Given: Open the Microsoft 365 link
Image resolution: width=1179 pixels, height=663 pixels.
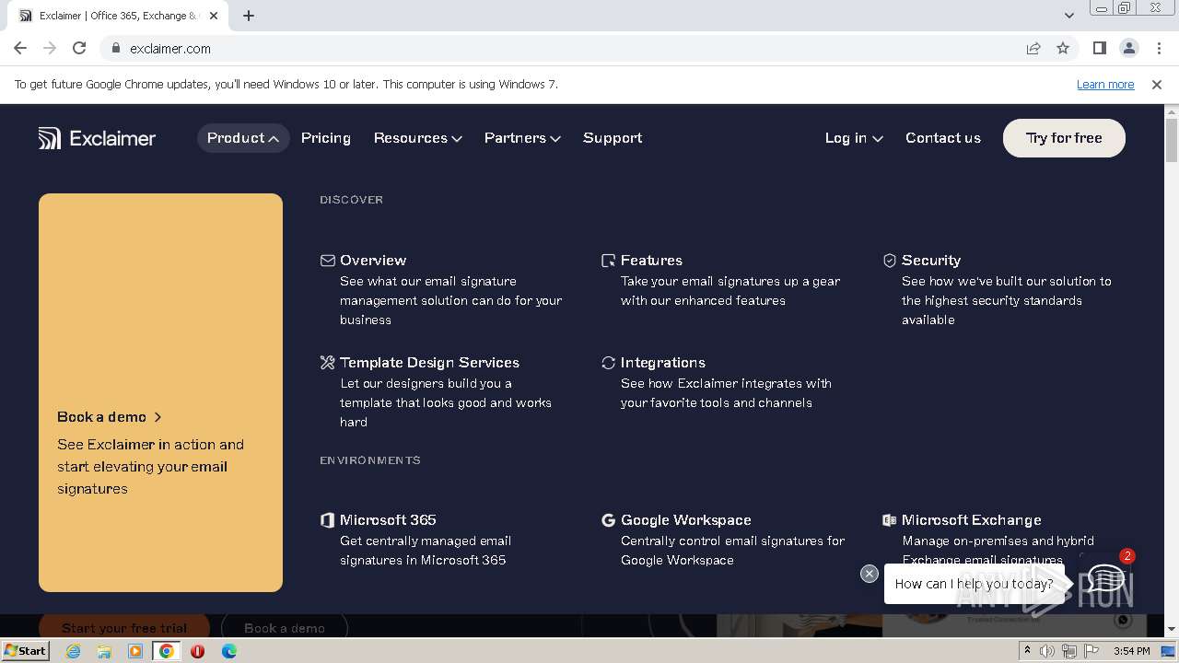Looking at the screenshot, I should click(388, 520).
